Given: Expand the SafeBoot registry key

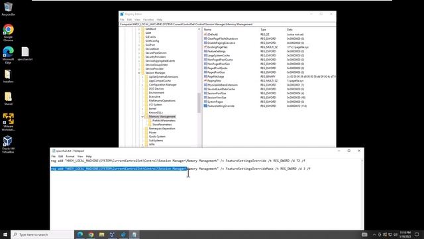Looking at the screenshot, I should [139, 29].
